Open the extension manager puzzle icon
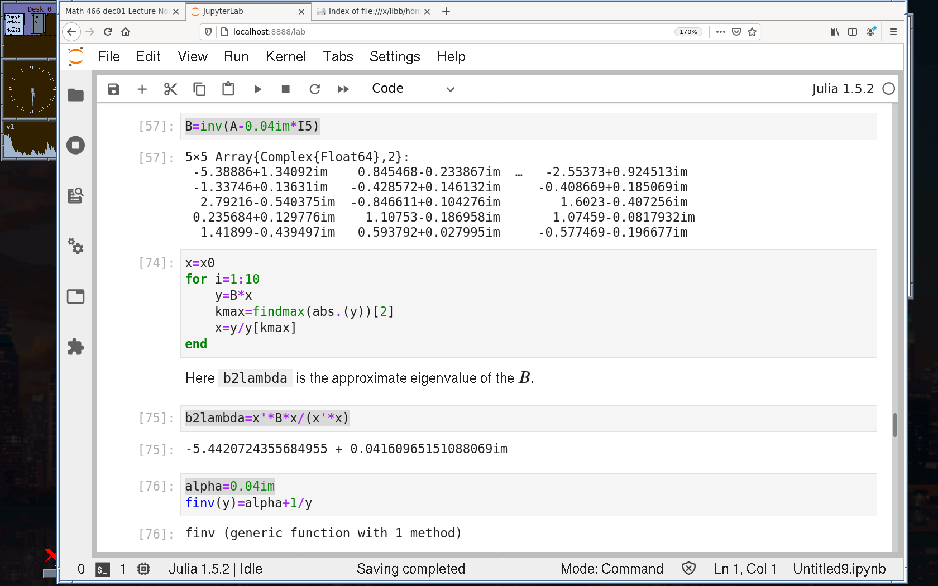Viewport: 938px width, 586px height. [75, 347]
